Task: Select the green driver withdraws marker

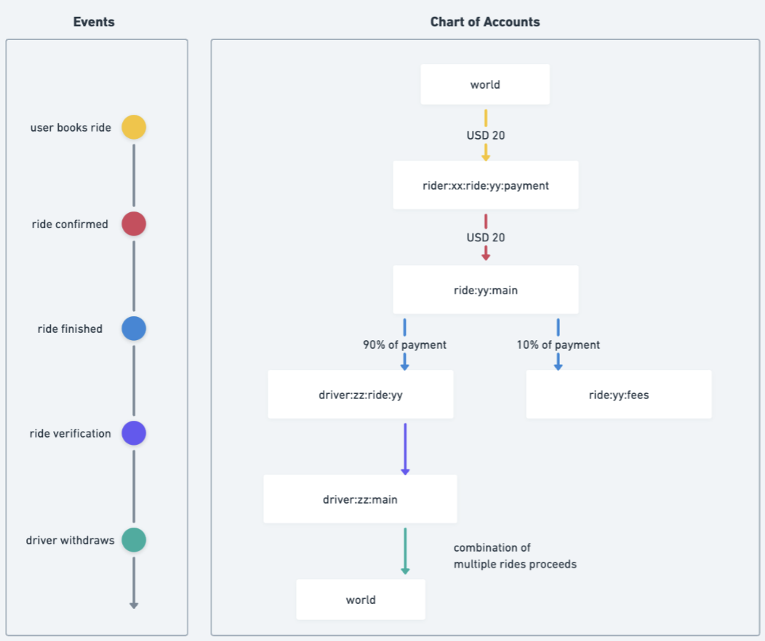Action: [x=134, y=540]
